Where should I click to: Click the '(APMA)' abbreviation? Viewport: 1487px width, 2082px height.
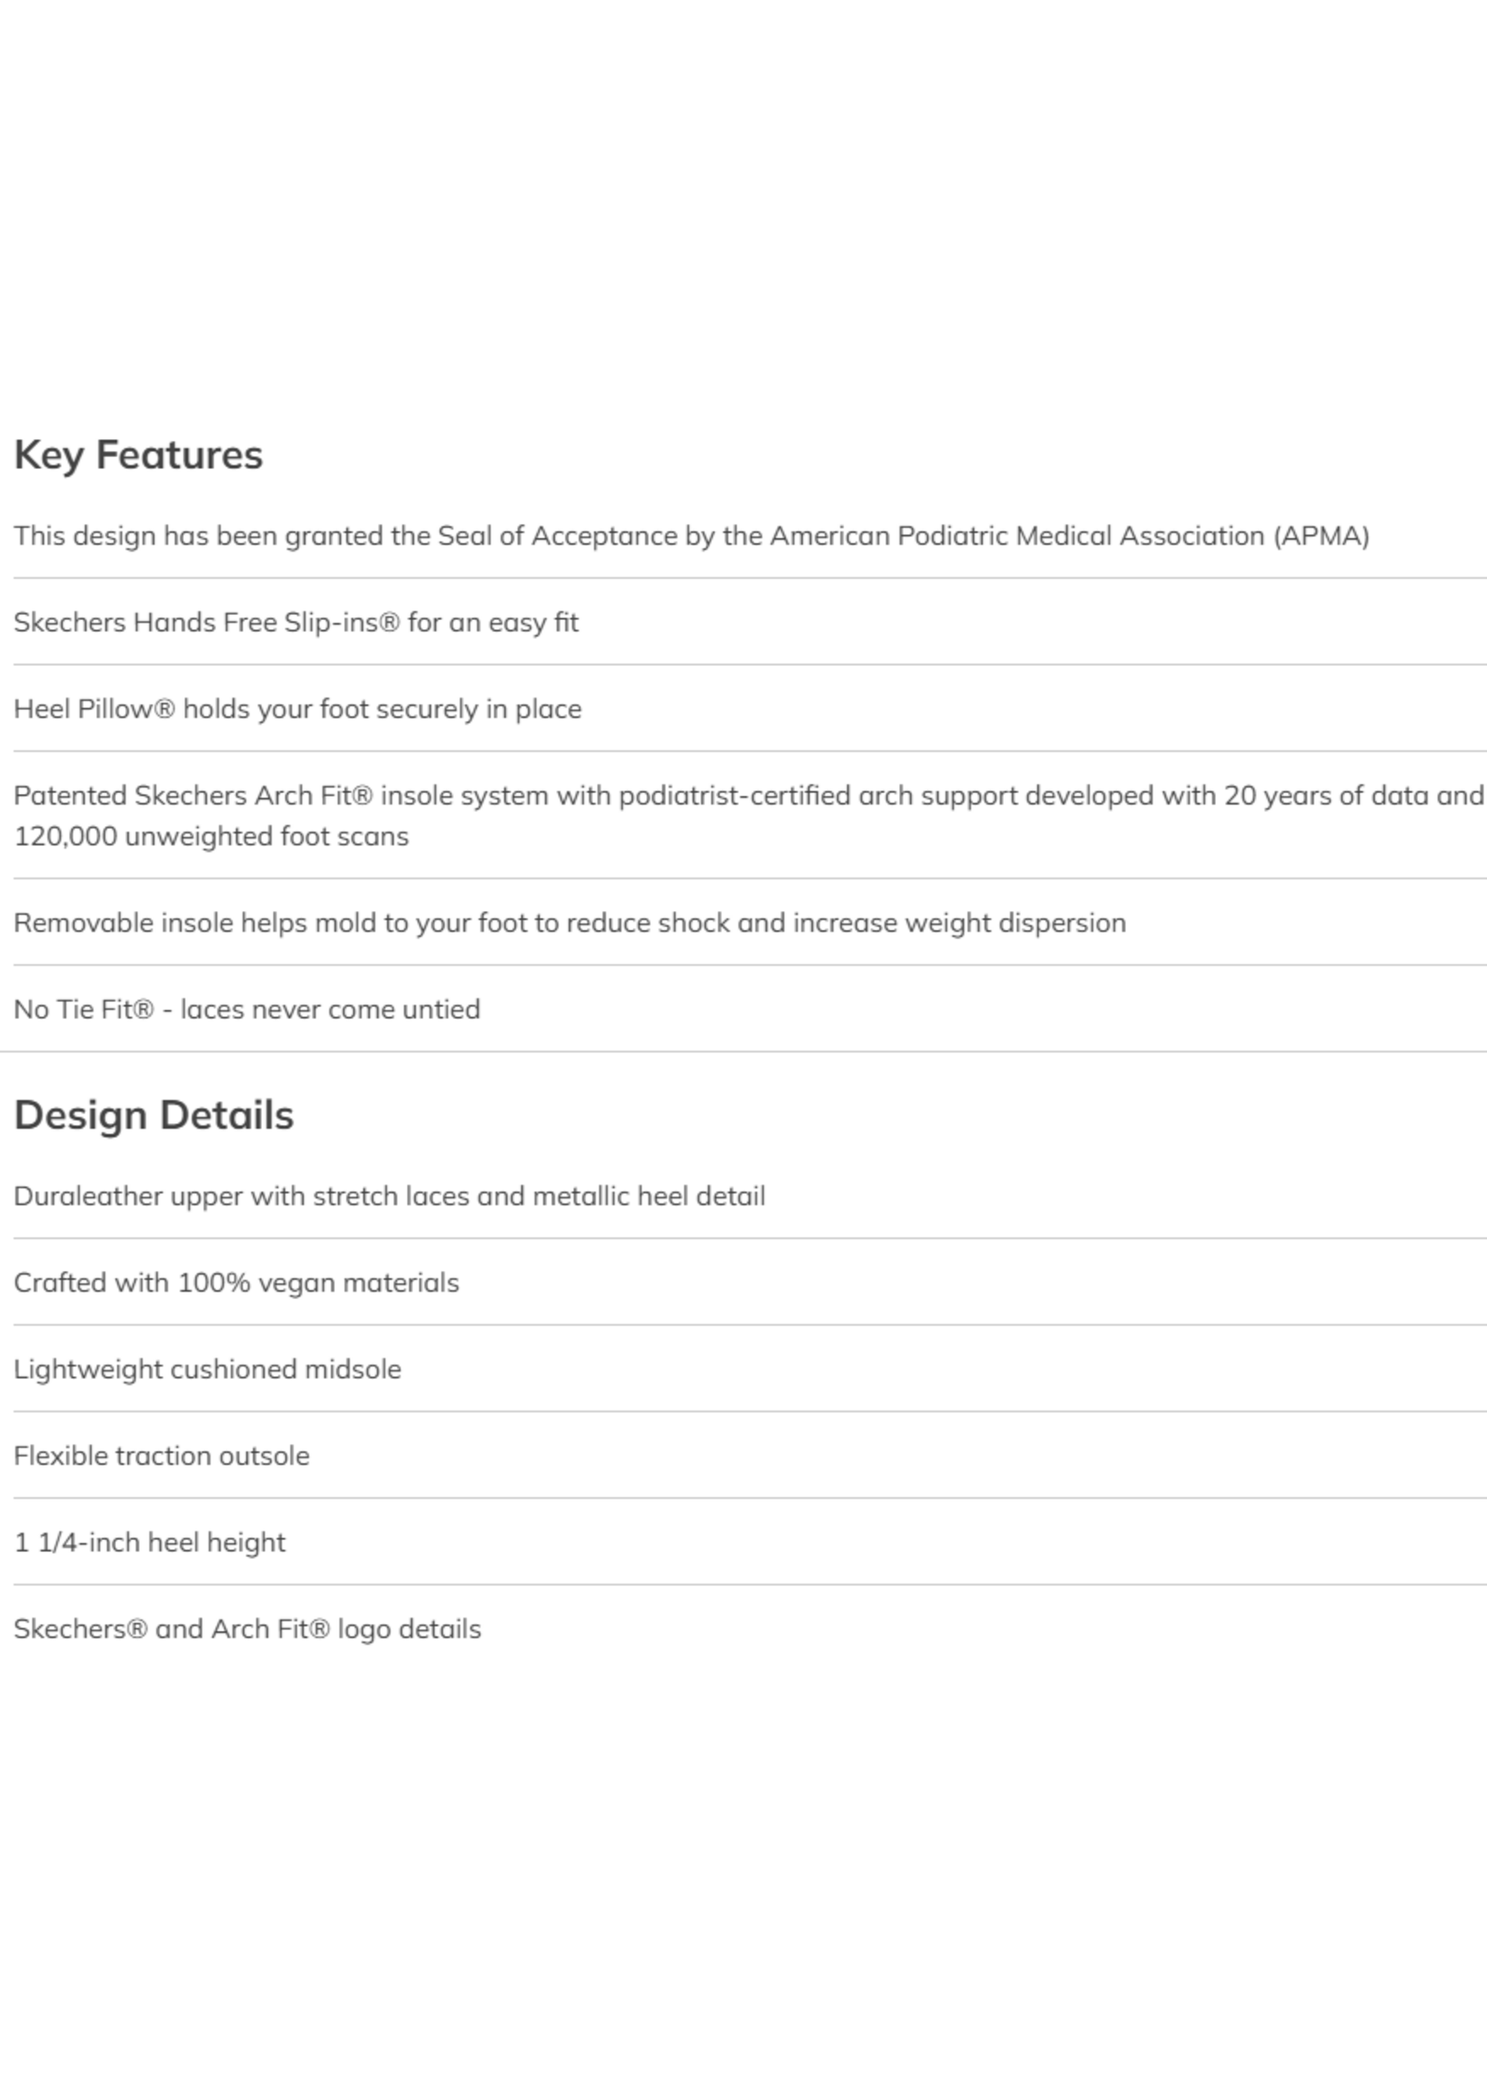(x=1321, y=536)
